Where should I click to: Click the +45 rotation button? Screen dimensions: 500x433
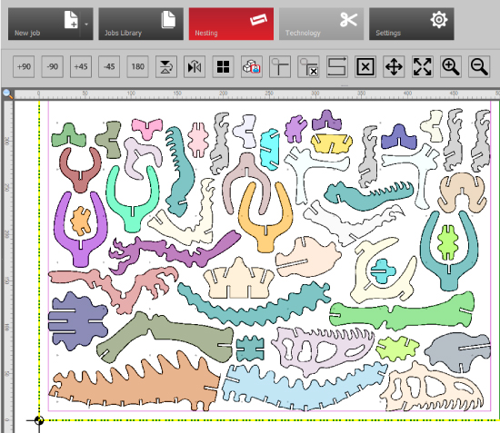(x=81, y=66)
